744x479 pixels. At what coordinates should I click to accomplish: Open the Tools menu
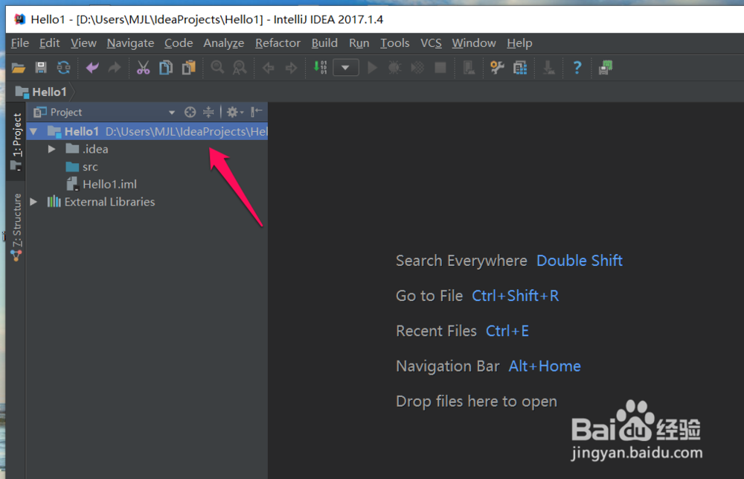(x=395, y=43)
